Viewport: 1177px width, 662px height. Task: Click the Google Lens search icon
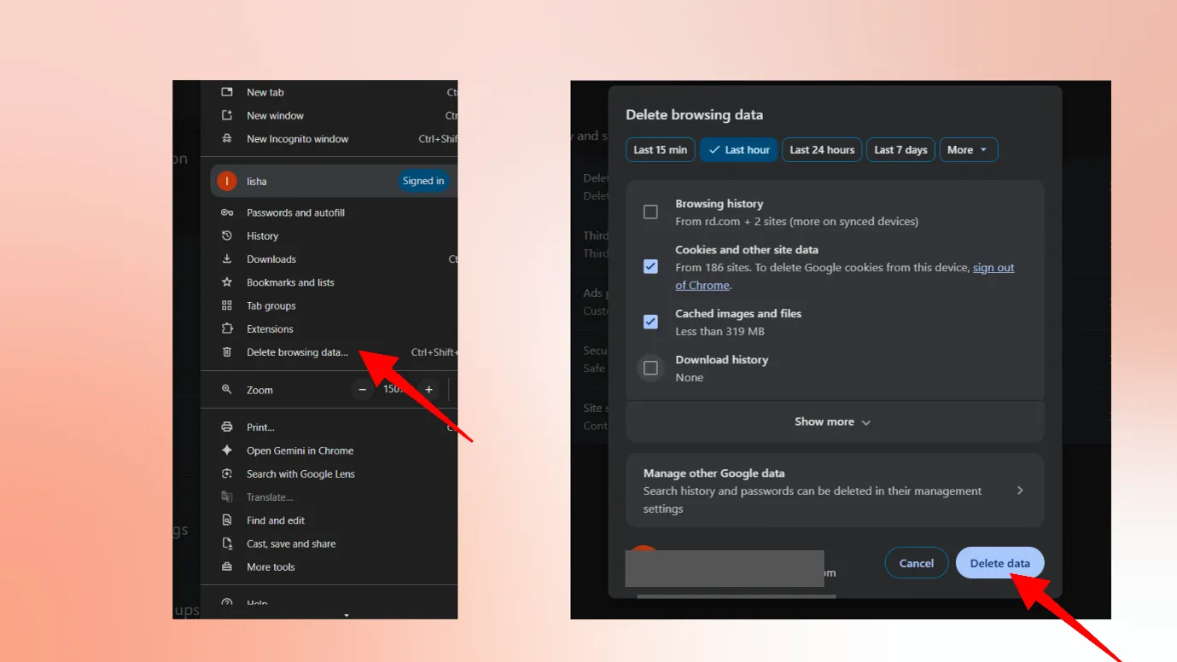tap(227, 473)
